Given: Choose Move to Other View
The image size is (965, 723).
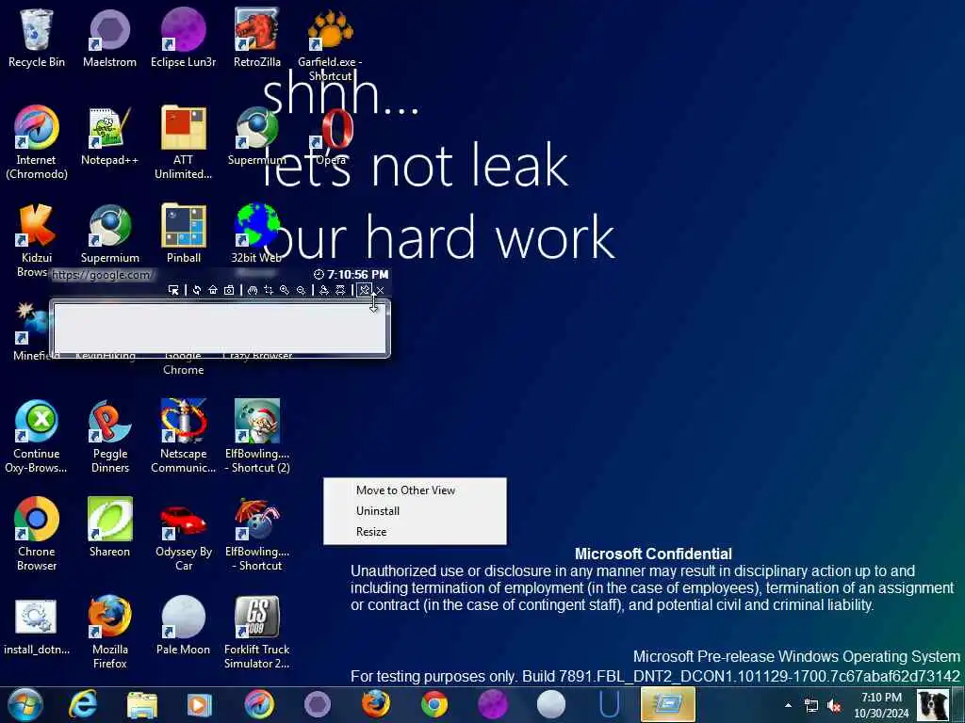Looking at the screenshot, I should (405, 490).
